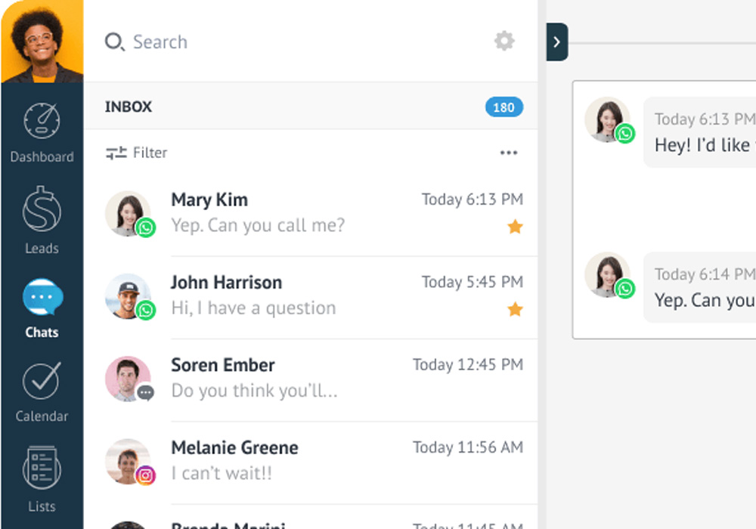The image size is (756, 529).
Task: Click the settings gear icon
Action: 504,41
